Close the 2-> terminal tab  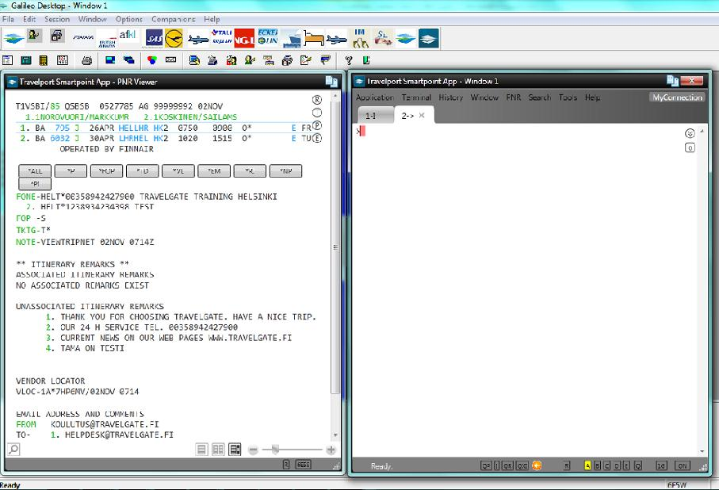[x=422, y=115]
